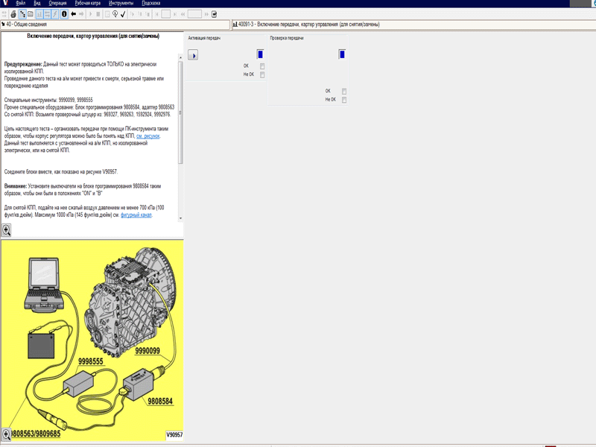Check OK under Проверка передачи
596x447 pixels.
point(344,91)
